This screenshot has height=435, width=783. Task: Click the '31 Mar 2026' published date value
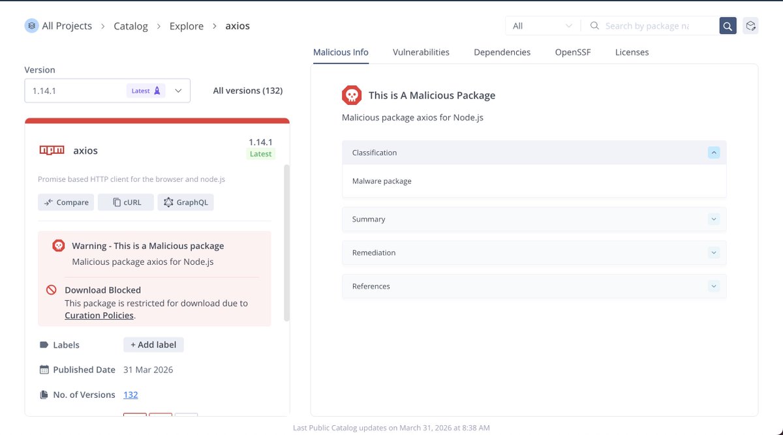tap(148, 370)
